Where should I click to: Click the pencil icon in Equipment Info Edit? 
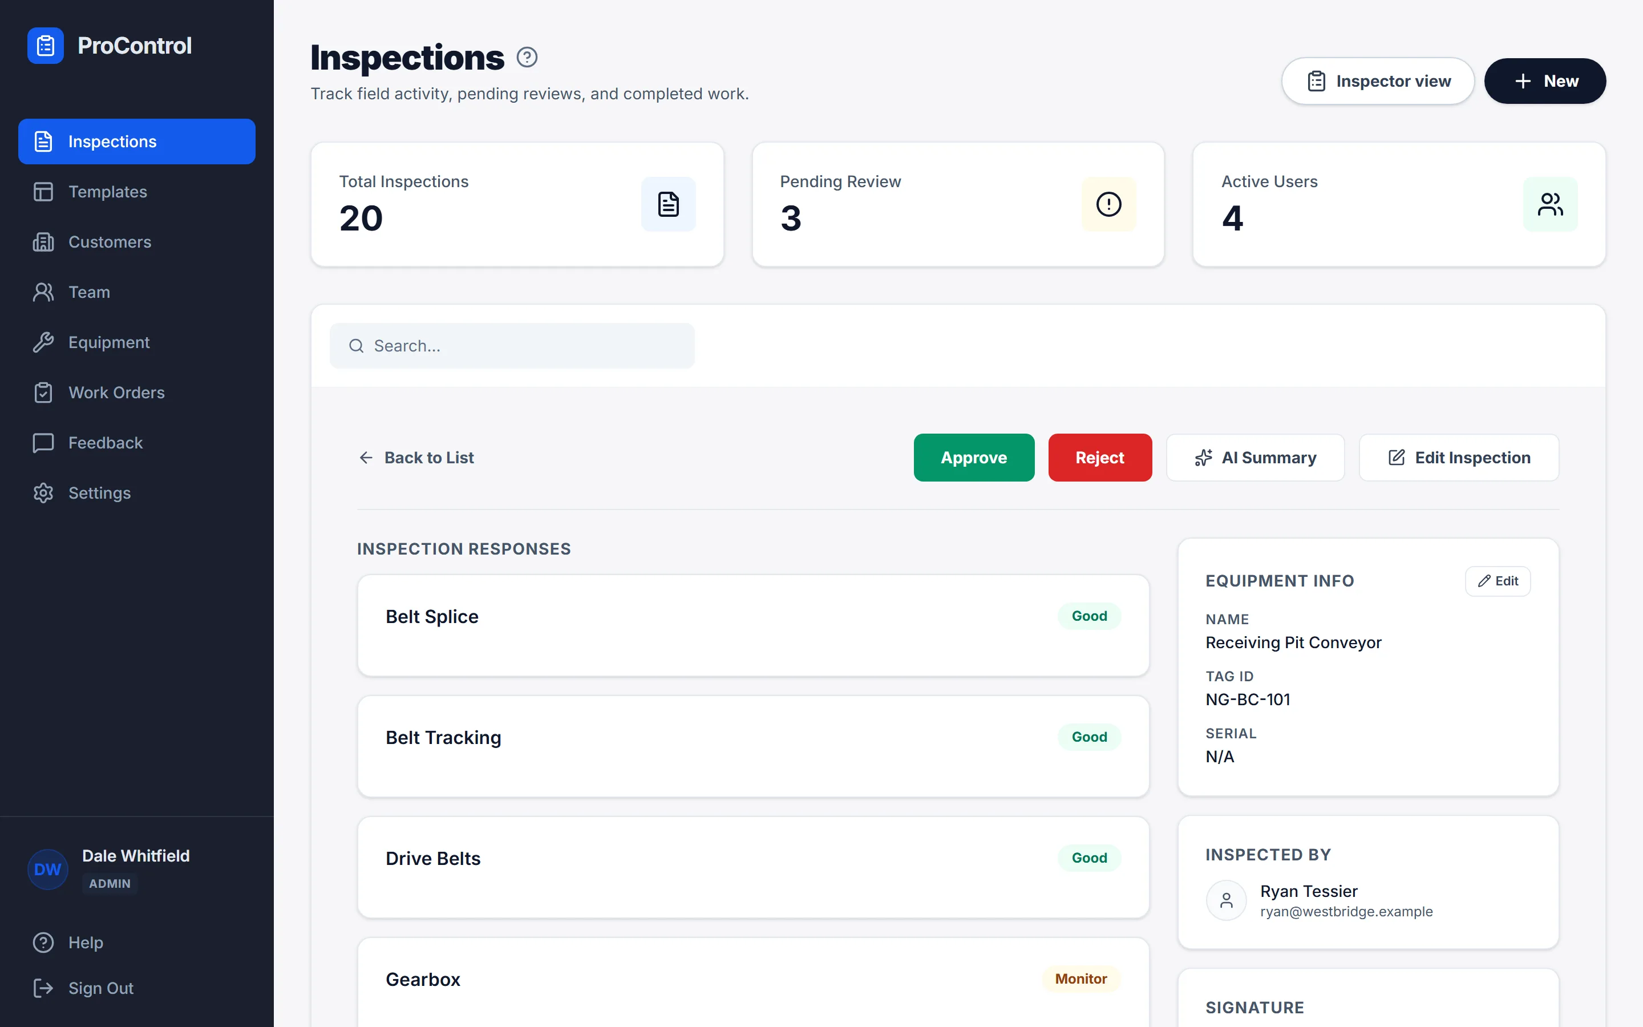pos(1484,581)
